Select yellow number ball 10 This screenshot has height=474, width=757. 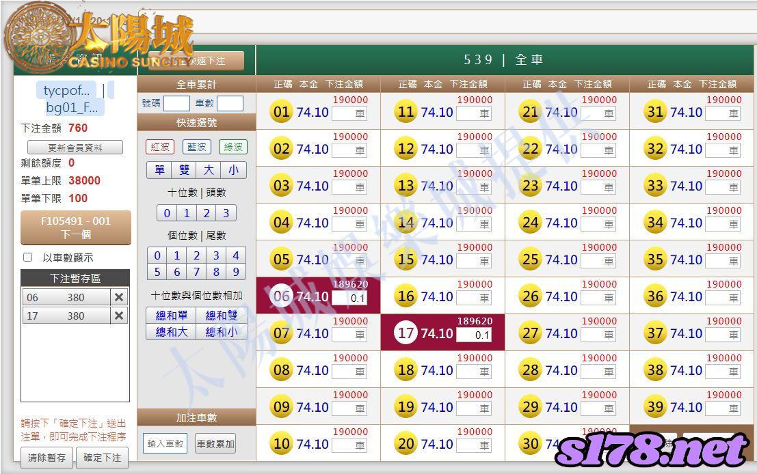coord(282,444)
